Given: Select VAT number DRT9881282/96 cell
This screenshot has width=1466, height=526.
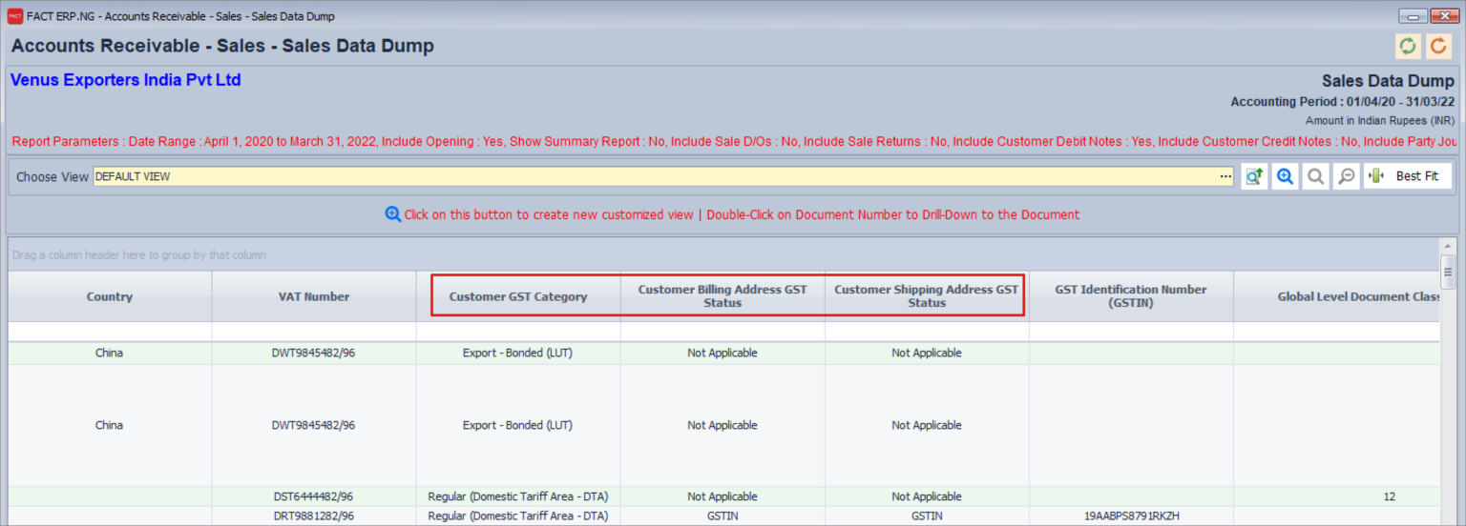Looking at the screenshot, I should [314, 516].
